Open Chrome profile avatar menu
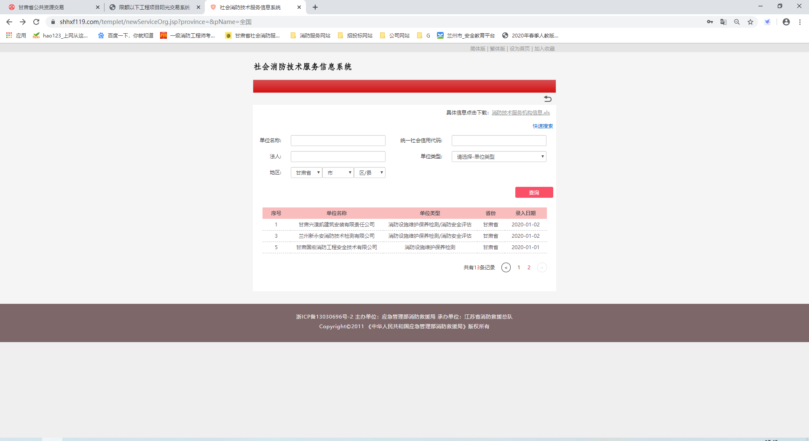 [x=786, y=22]
